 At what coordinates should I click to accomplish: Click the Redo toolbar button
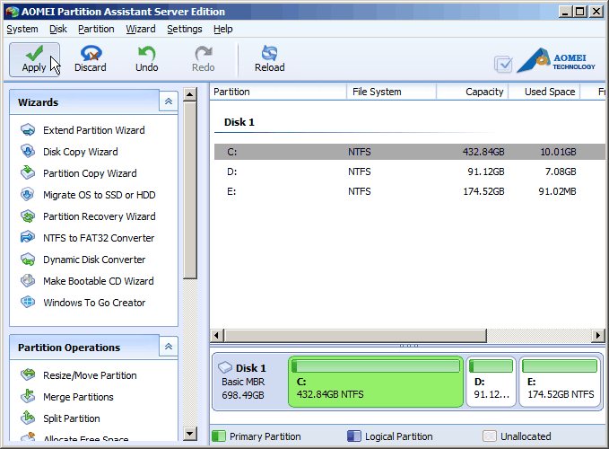coord(203,59)
